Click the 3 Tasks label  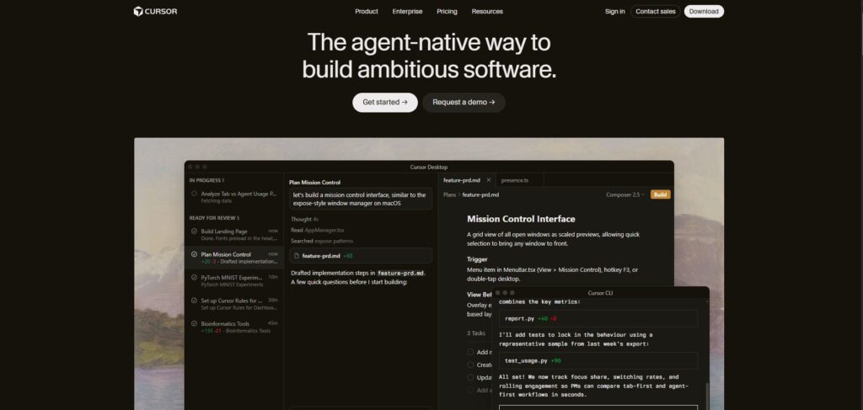[476, 333]
